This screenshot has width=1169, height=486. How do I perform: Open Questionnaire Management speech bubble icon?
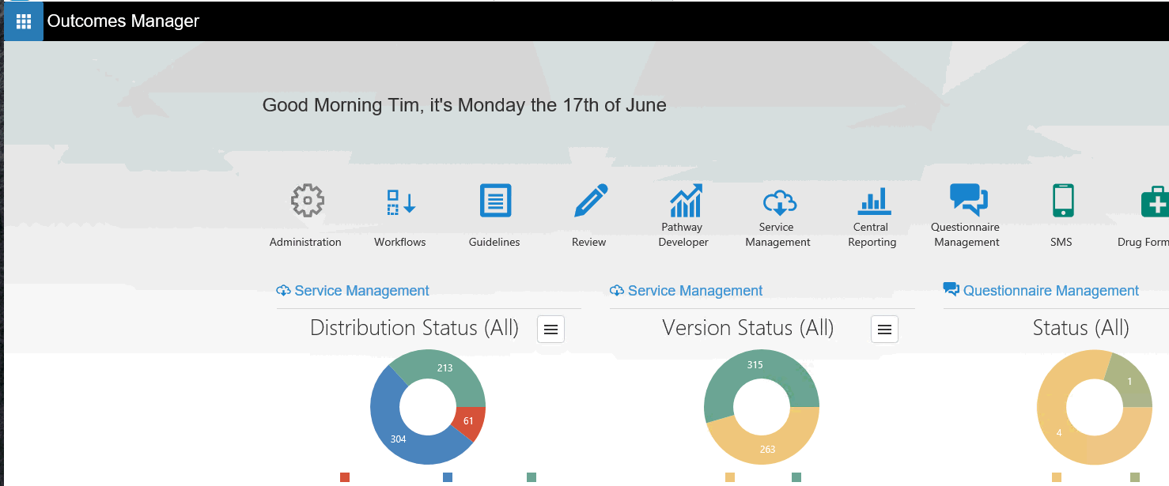point(967,199)
